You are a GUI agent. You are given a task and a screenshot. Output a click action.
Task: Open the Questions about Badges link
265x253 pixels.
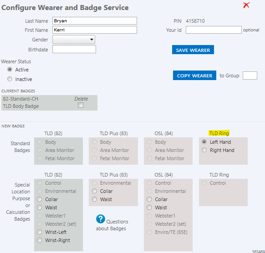tap(112, 225)
